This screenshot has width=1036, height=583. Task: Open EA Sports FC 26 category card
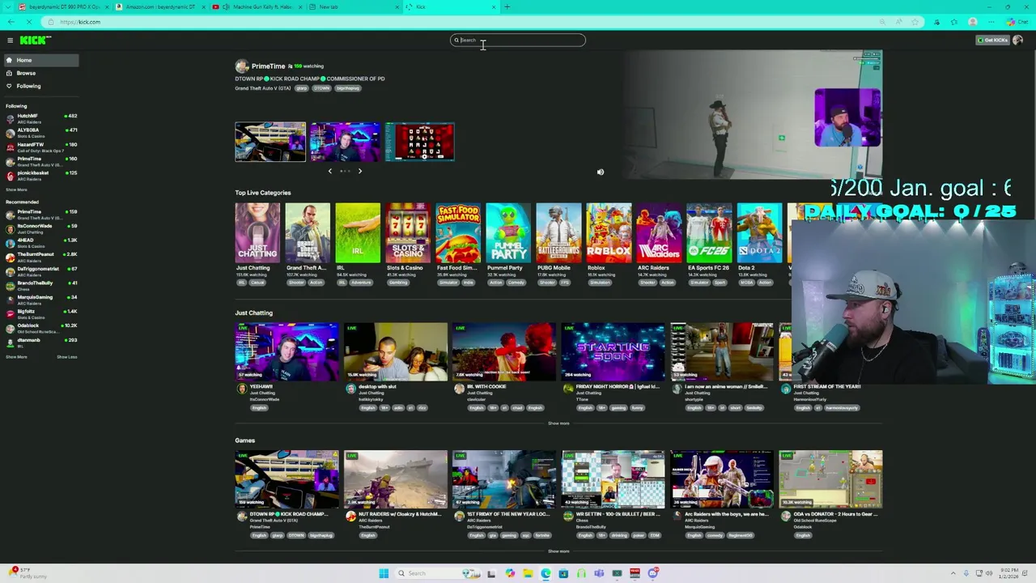709,232
